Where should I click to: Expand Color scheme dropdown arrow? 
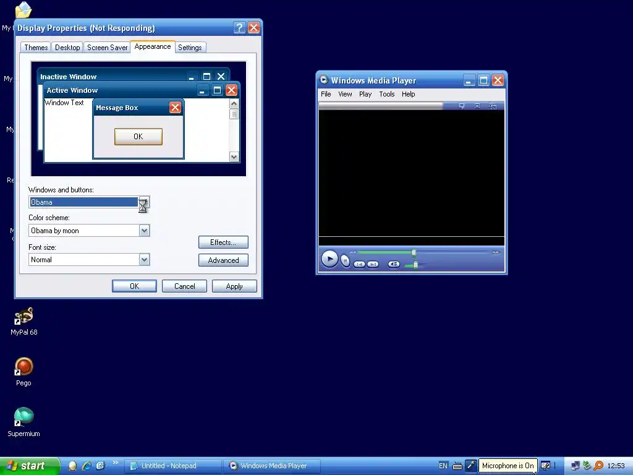[144, 231]
